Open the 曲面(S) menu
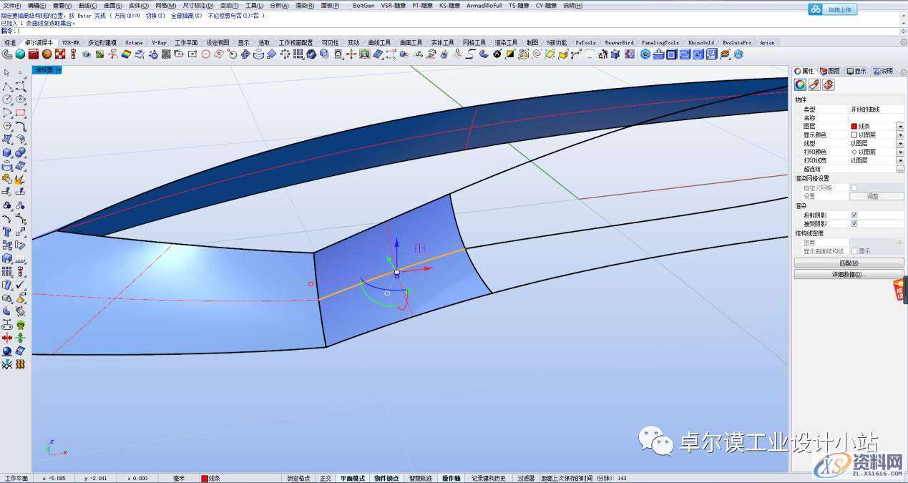908x483 pixels. coord(113,6)
